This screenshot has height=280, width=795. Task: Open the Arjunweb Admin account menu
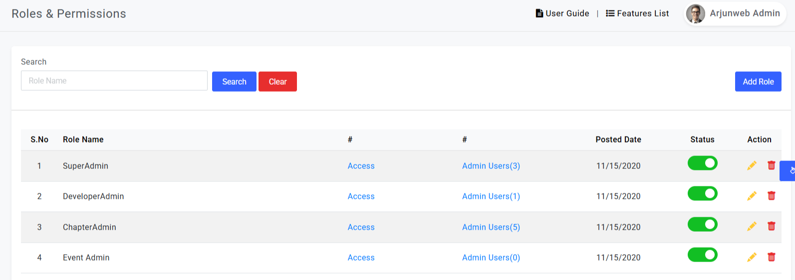[735, 14]
